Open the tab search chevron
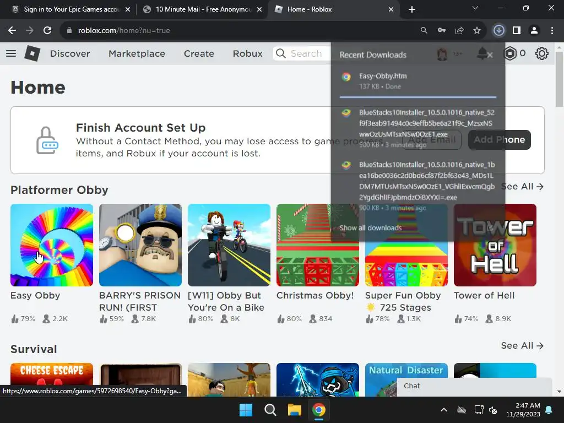 pos(475,8)
